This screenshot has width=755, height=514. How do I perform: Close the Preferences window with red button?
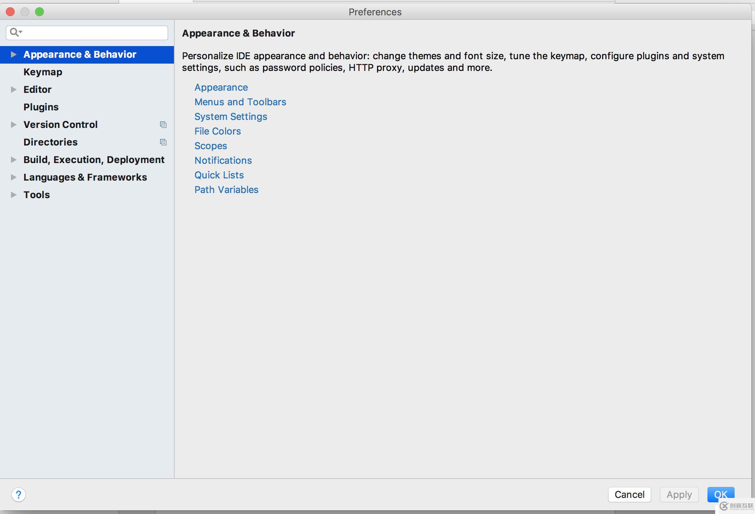[10, 12]
